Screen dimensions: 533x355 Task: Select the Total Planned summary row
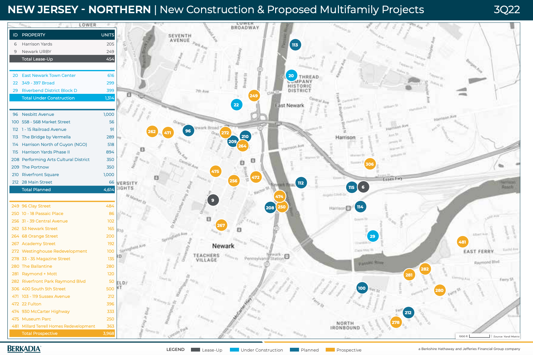point(62,190)
